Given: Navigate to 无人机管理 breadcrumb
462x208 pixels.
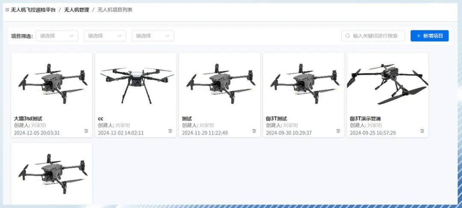Looking at the screenshot, I should [77, 10].
